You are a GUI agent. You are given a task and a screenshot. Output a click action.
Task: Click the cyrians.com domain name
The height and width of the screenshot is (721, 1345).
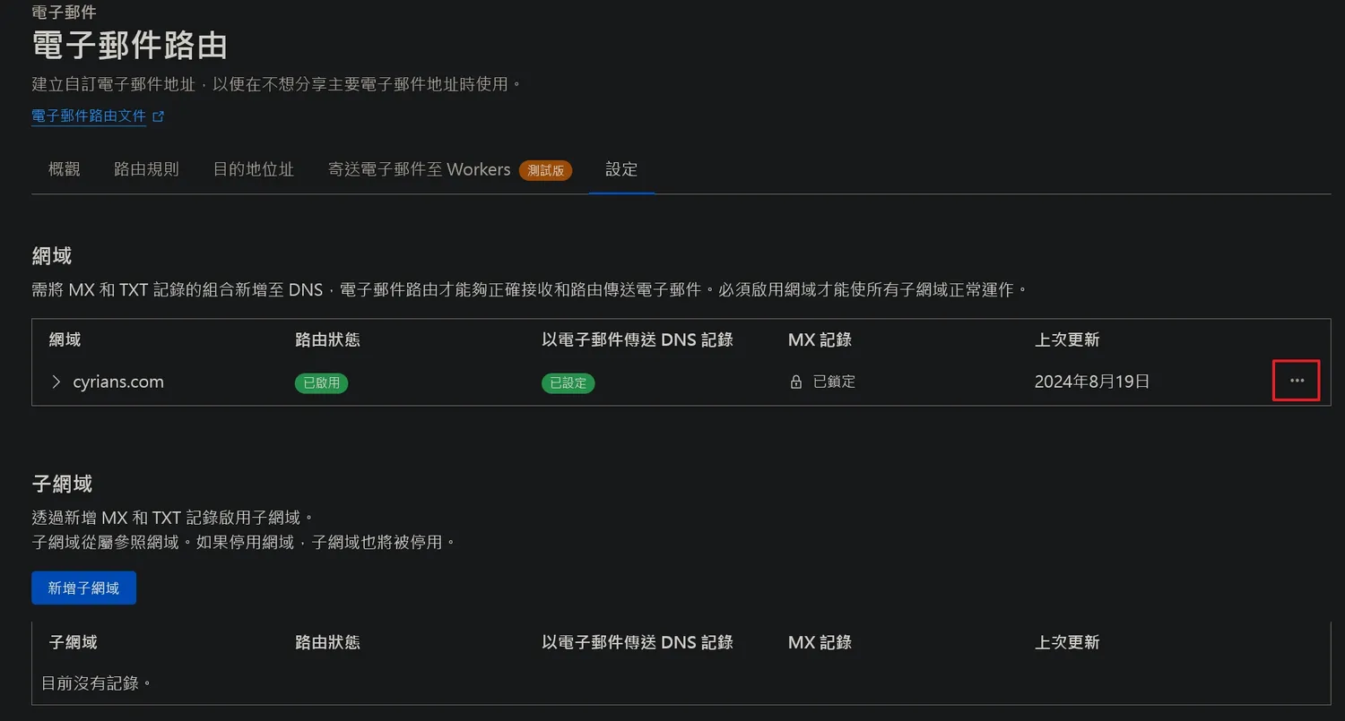click(118, 382)
